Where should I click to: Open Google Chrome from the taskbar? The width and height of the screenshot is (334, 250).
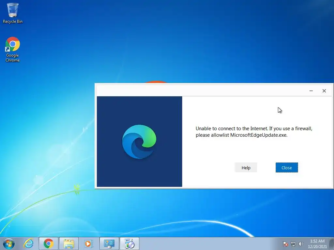tap(49, 243)
